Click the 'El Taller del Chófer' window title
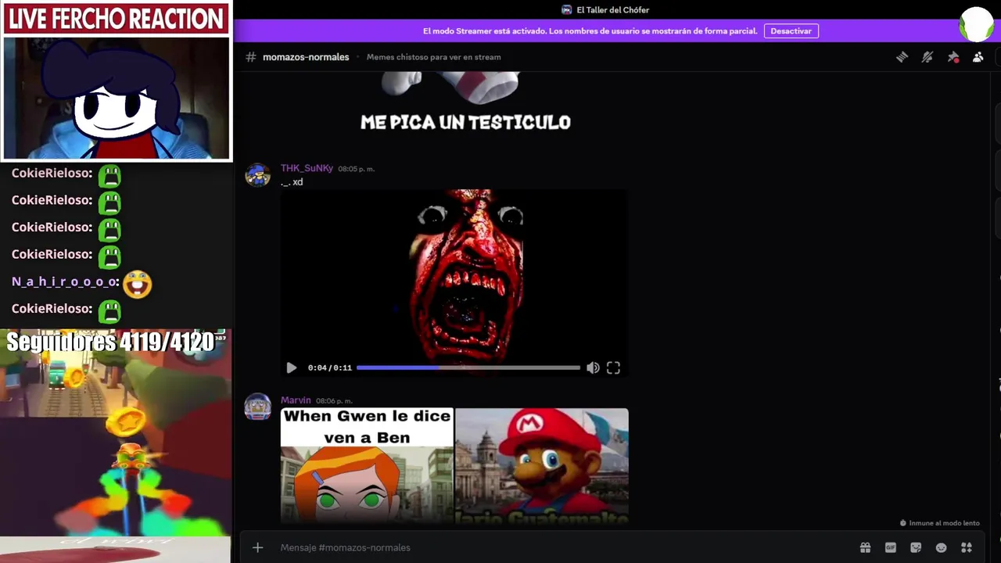The height and width of the screenshot is (563, 1001). click(612, 10)
